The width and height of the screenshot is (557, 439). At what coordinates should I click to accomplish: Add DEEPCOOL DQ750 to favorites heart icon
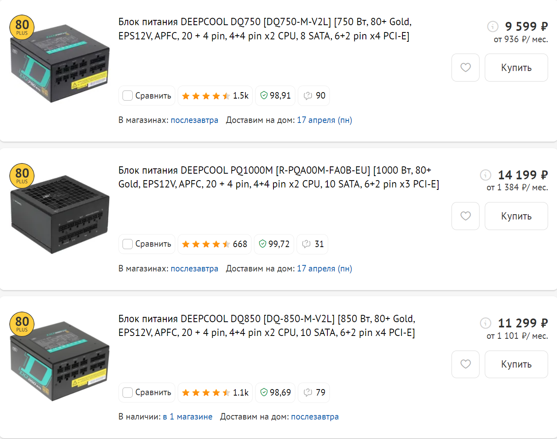tap(465, 67)
